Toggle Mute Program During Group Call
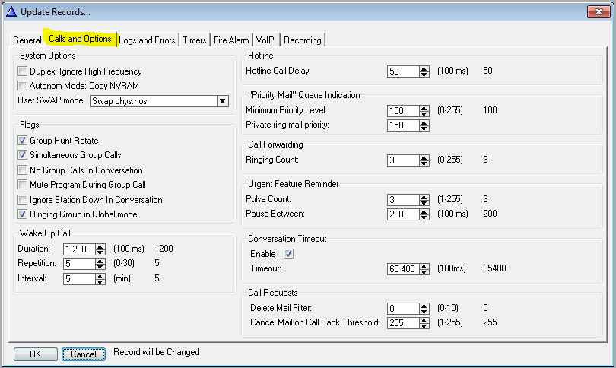 23,185
